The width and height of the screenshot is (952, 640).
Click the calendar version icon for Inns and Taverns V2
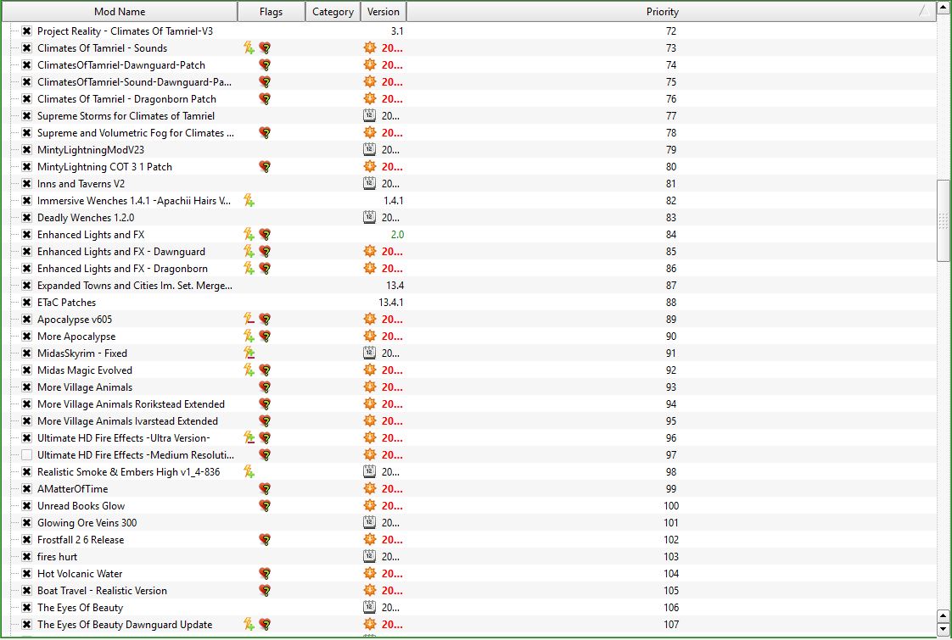(369, 184)
